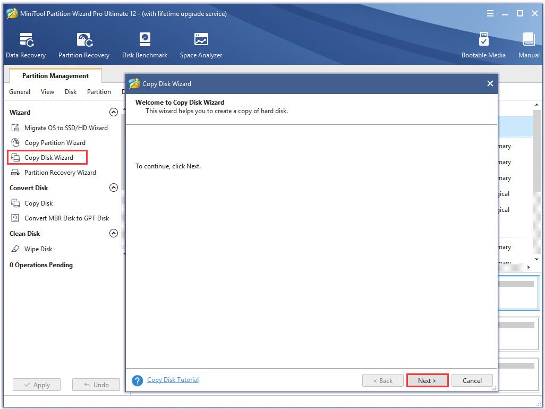Image resolution: width=545 pixels, height=409 pixels.
Task: Open Space Analyzer
Action: (201, 46)
